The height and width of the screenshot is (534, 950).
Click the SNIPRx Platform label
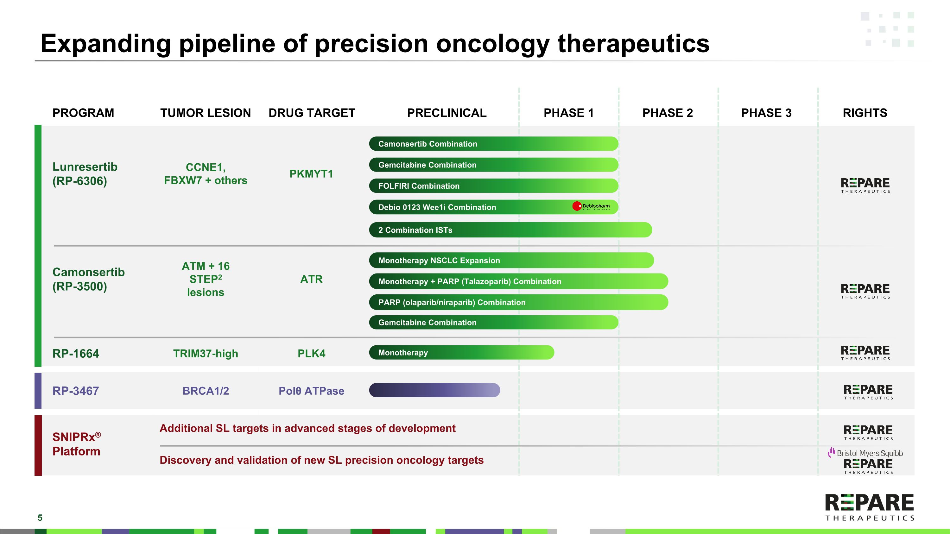(x=76, y=444)
